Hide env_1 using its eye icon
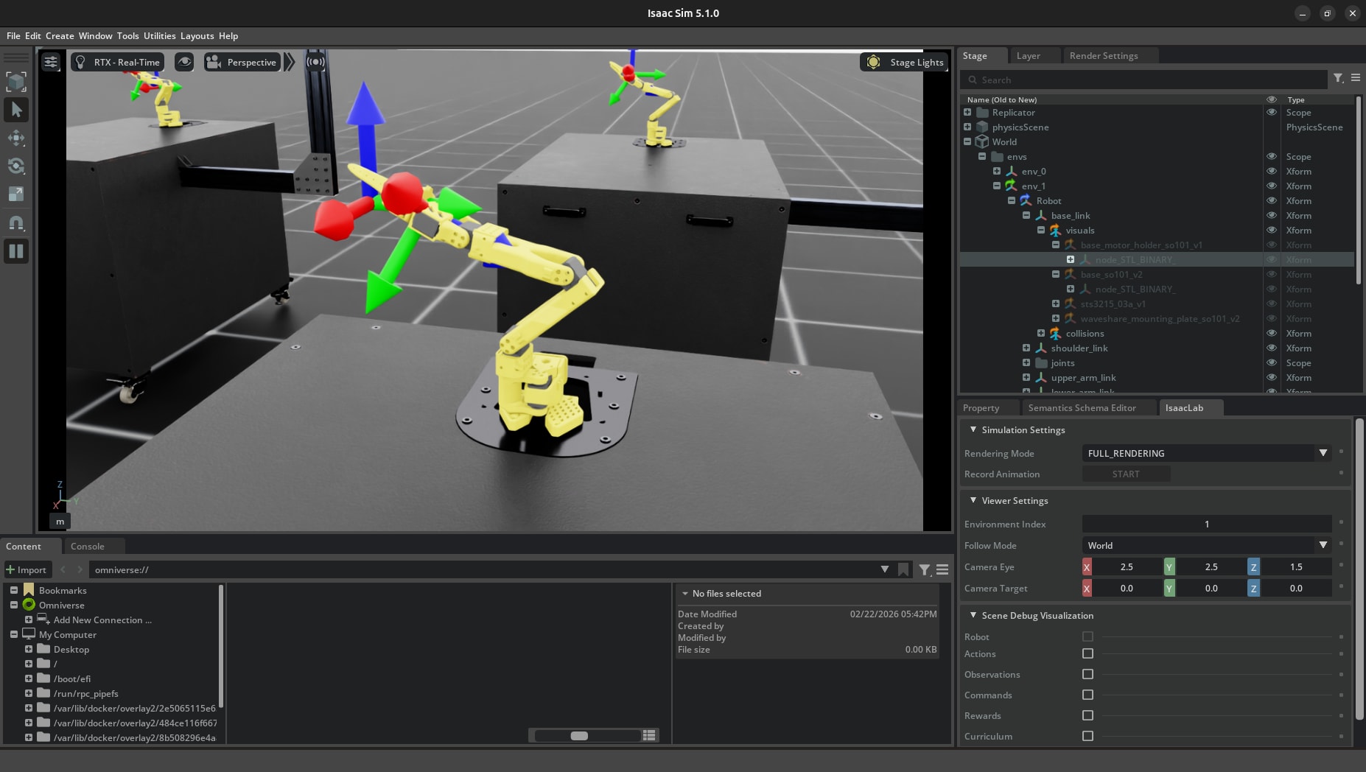1366x772 pixels. click(1271, 186)
